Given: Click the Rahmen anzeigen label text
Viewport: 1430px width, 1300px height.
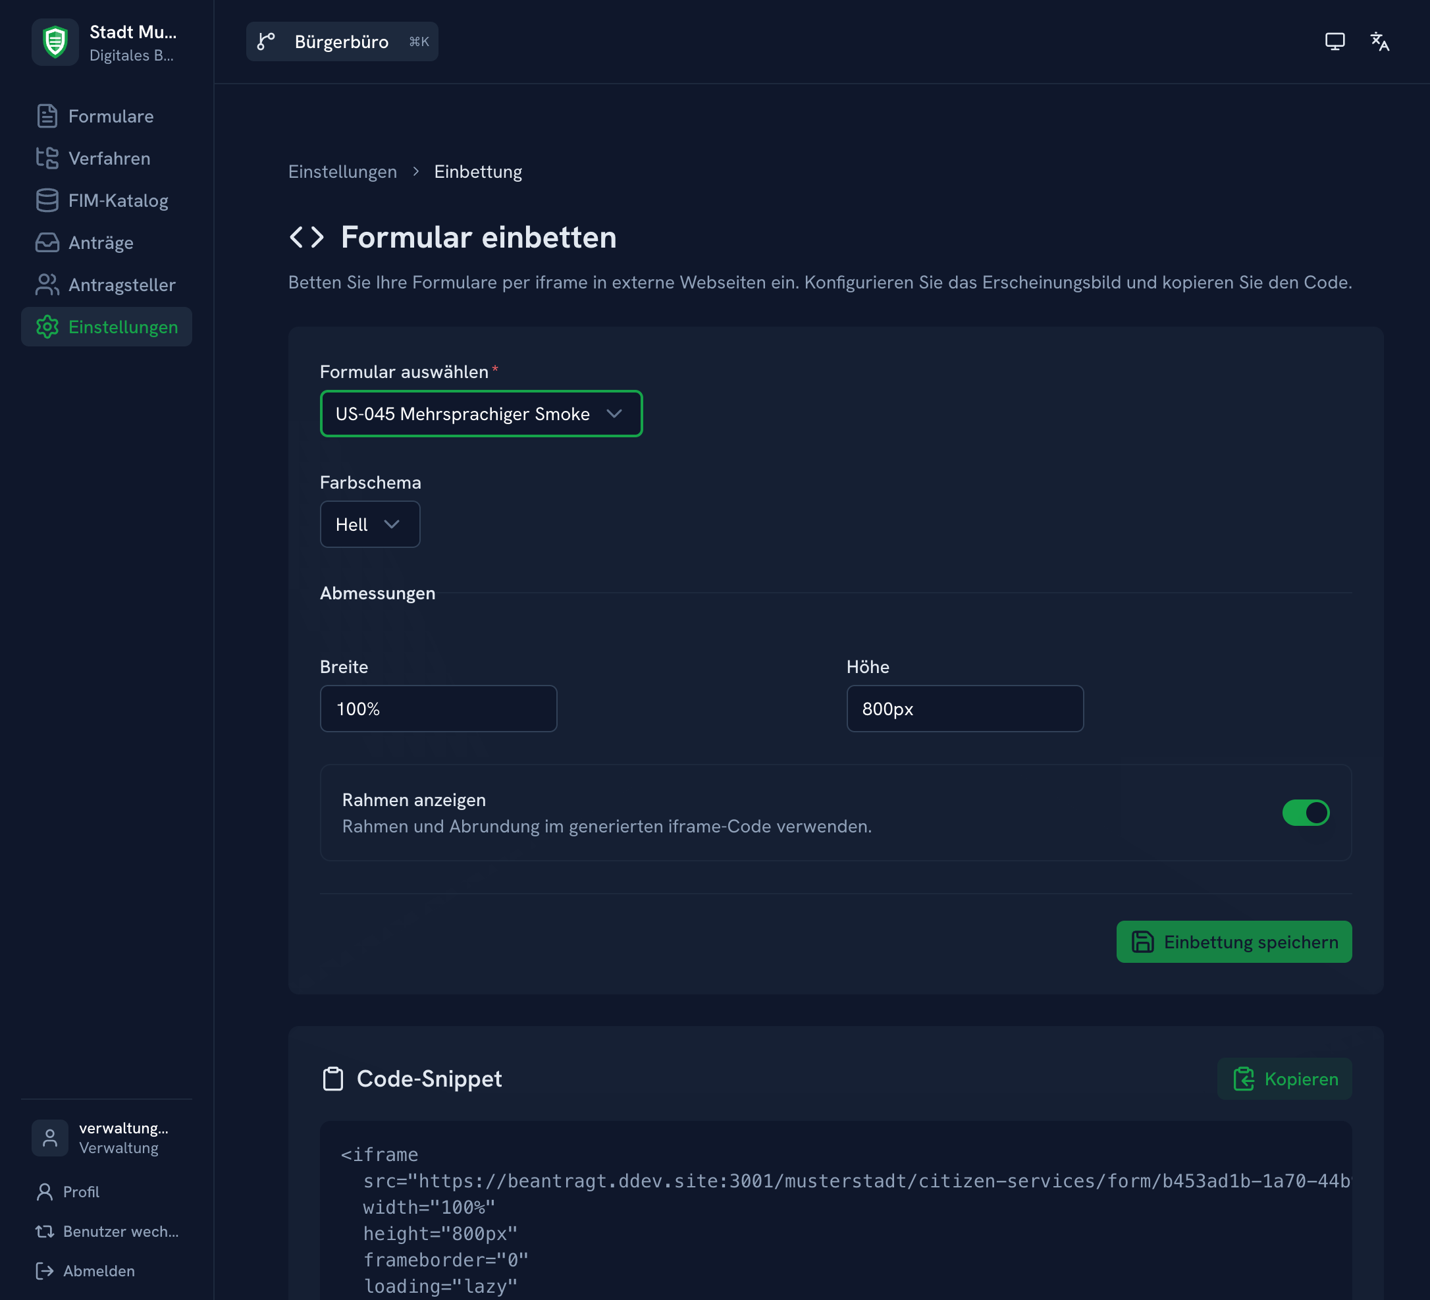Looking at the screenshot, I should pyautogui.click(x=414, y=799).
